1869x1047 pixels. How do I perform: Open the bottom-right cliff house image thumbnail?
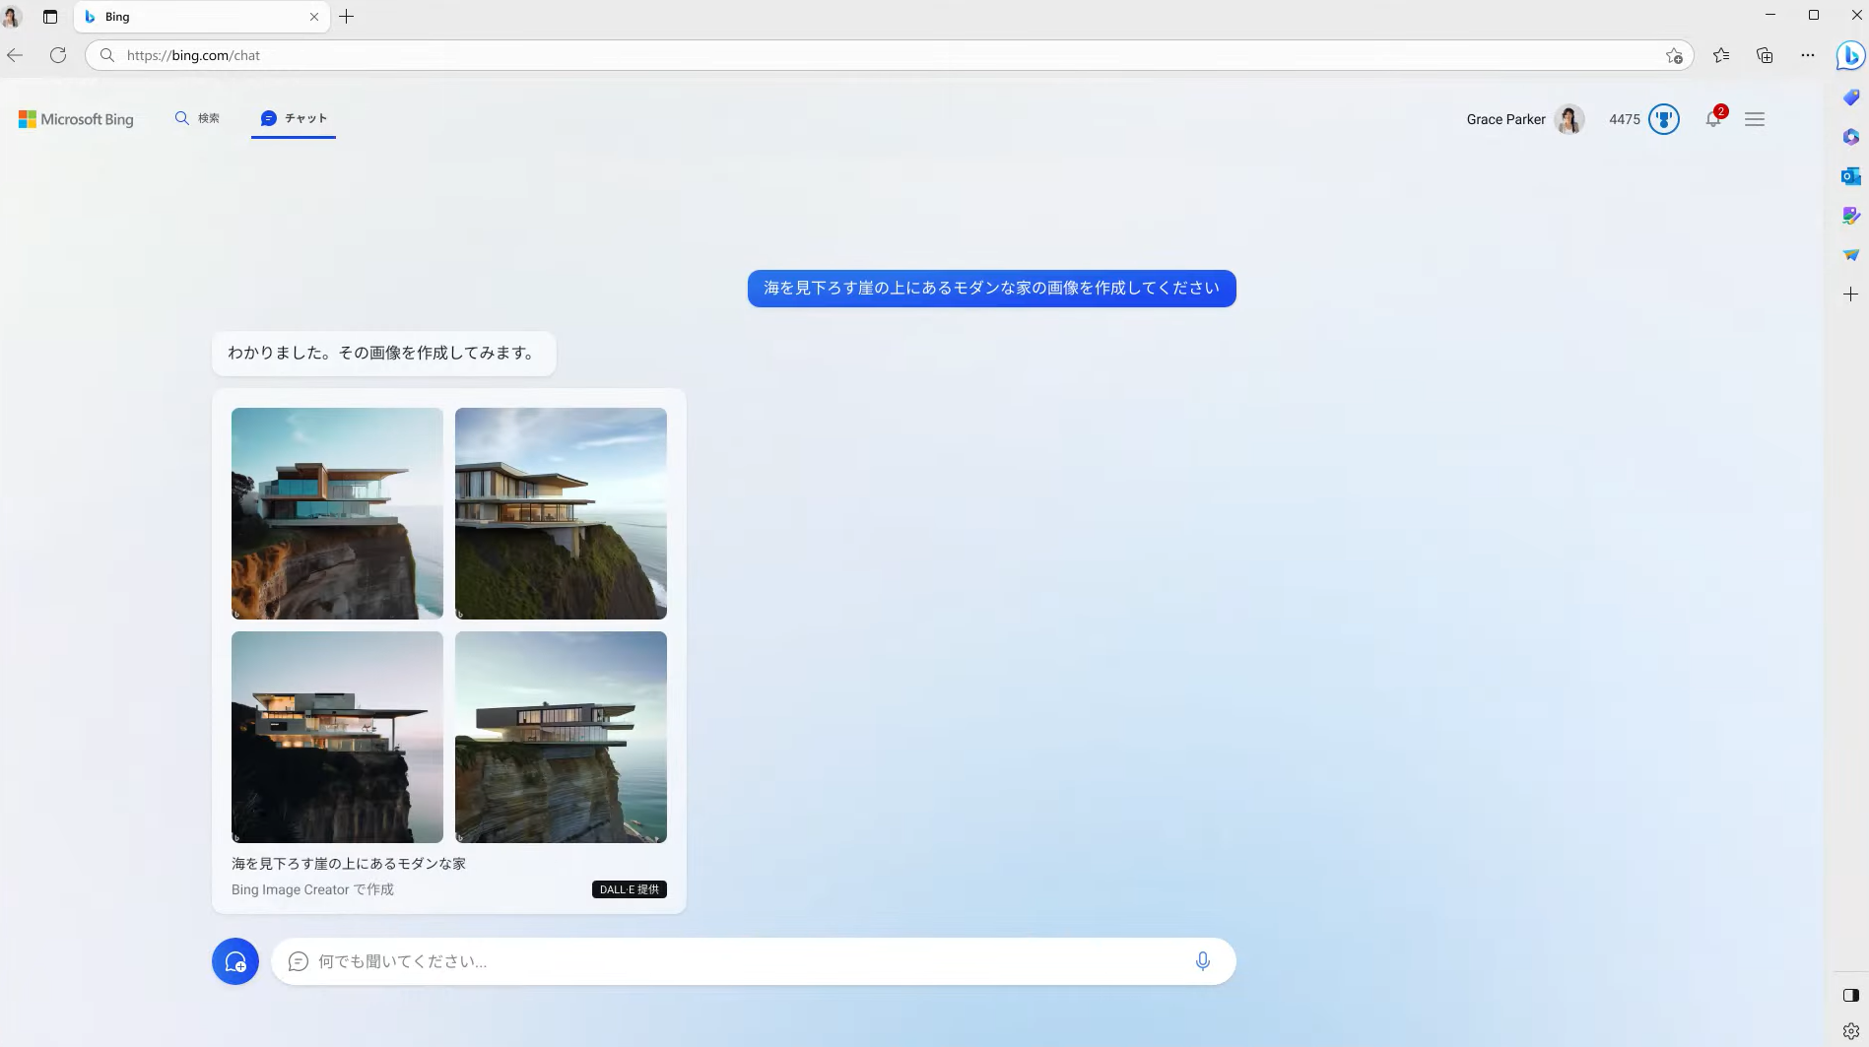tap(560, 737)
